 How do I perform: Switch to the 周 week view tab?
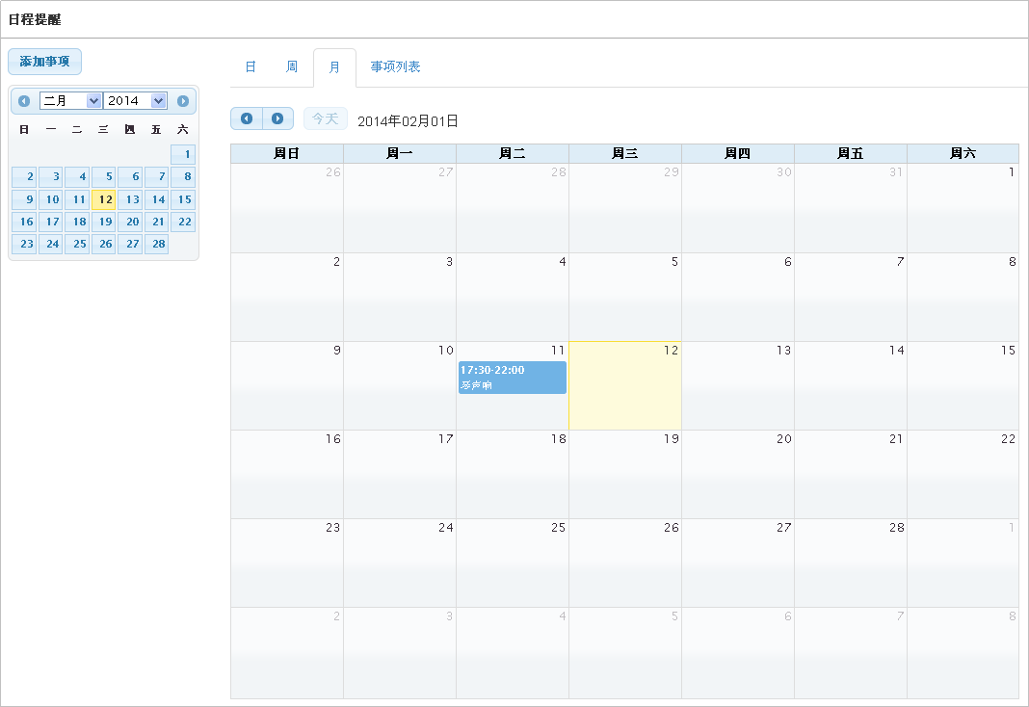[292, 67]
